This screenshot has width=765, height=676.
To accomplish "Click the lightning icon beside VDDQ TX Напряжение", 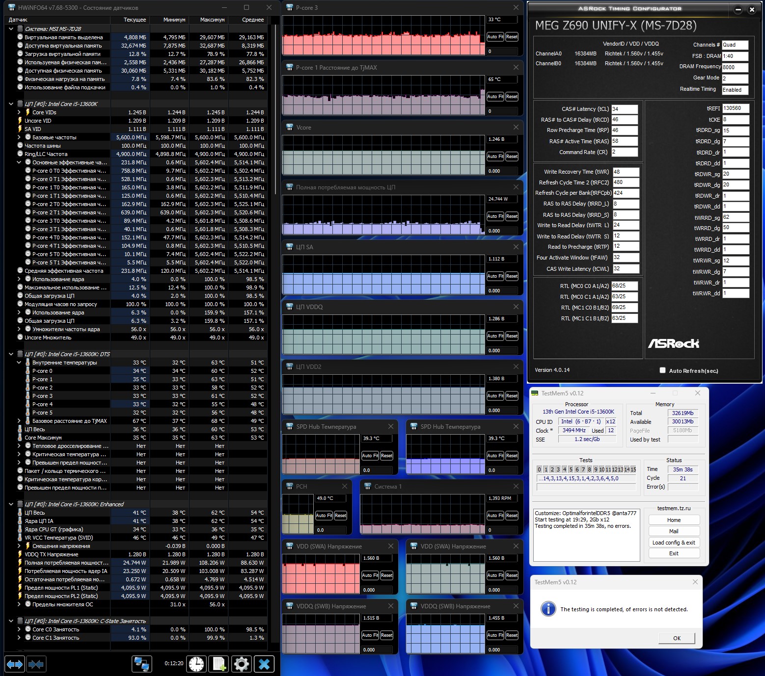I will point(20,554).
